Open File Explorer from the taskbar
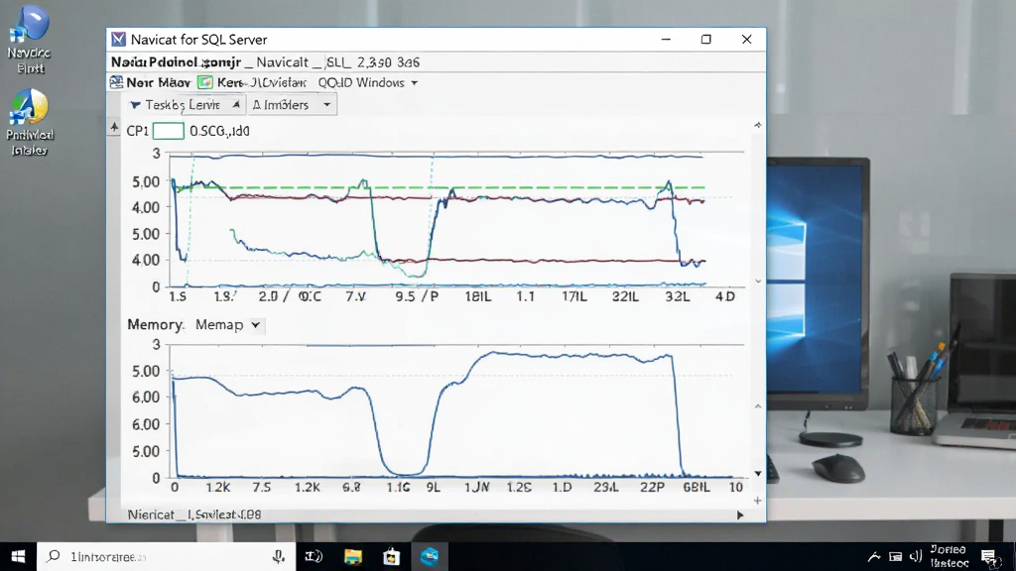Viewport: 1016px width, 571px height. pos(352,557)
